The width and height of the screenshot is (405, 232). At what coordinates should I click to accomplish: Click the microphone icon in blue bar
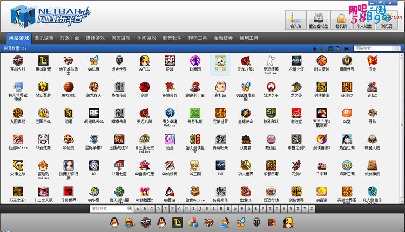tap(315, 48)
